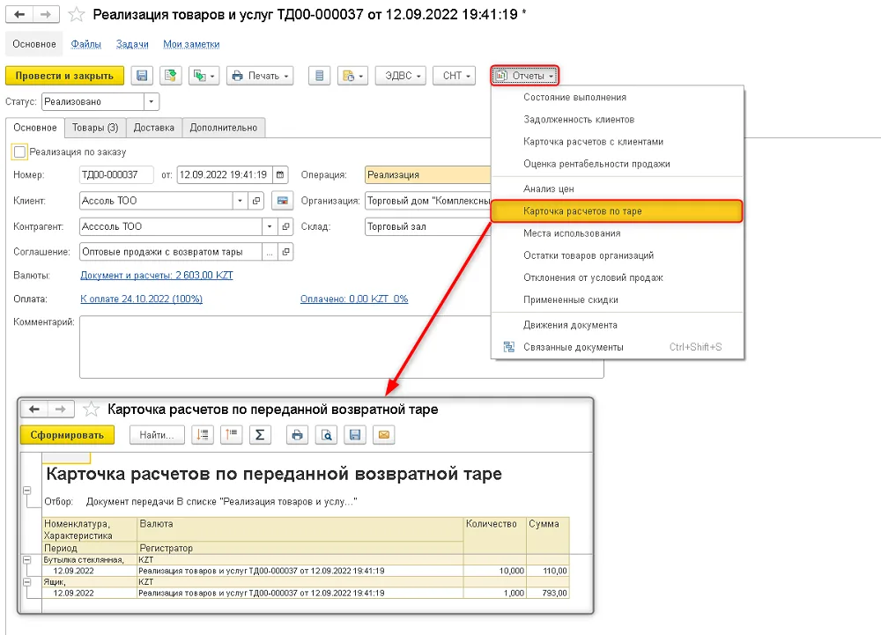Viewport: 881px width, 635px height.
Task: Open the Отчеты dropdown menu
Action: coord(525,76)
